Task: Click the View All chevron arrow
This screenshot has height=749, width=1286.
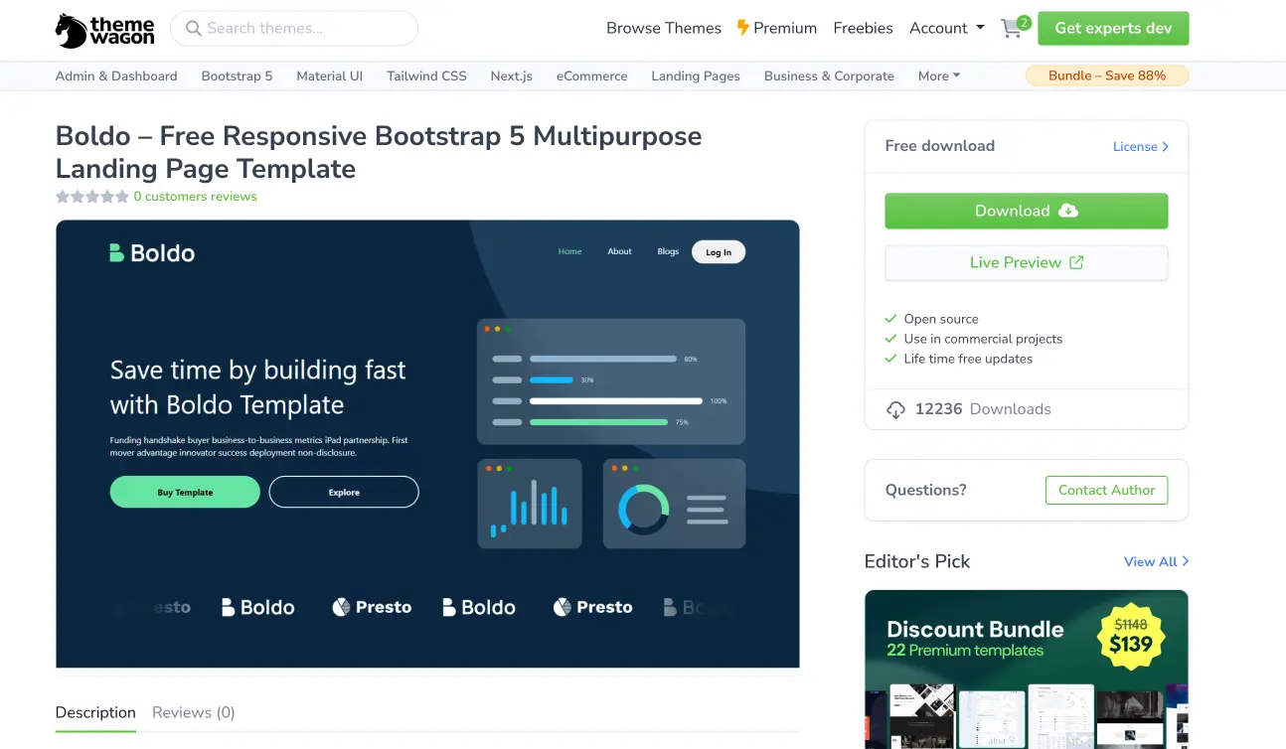Action: tap(1185, 561)
